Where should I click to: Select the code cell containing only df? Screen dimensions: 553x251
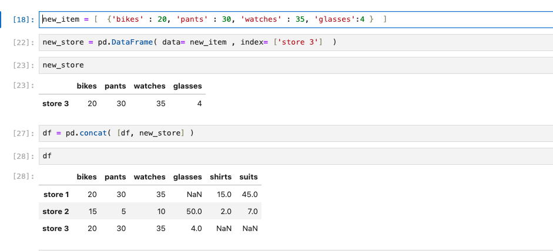(x=296, y=156)
